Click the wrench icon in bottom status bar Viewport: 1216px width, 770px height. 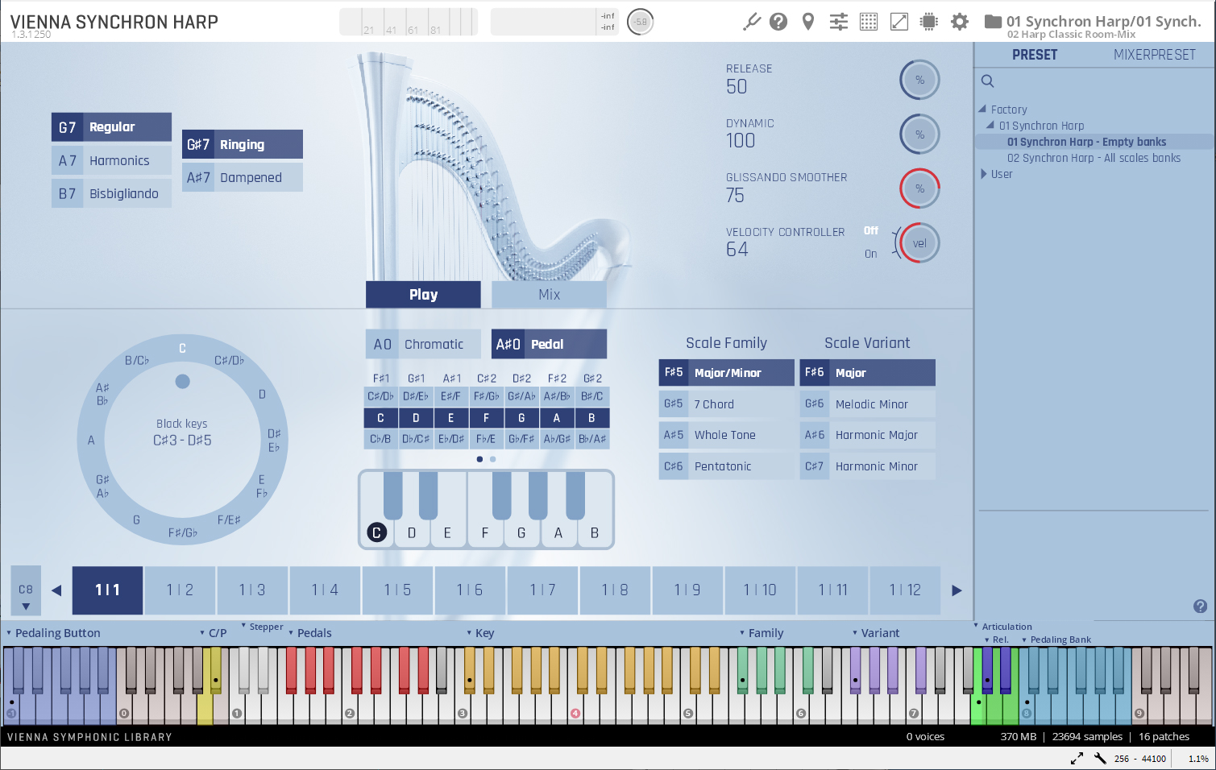coord(1100,758)
